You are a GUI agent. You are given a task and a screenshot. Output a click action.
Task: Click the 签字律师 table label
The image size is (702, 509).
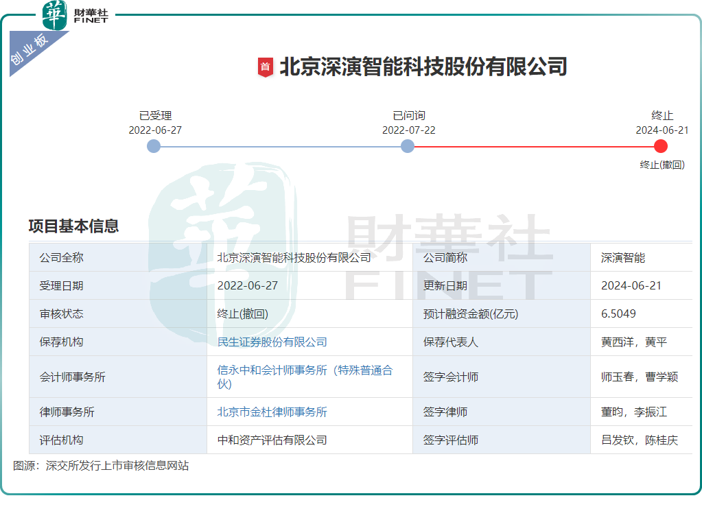point(445,412)
